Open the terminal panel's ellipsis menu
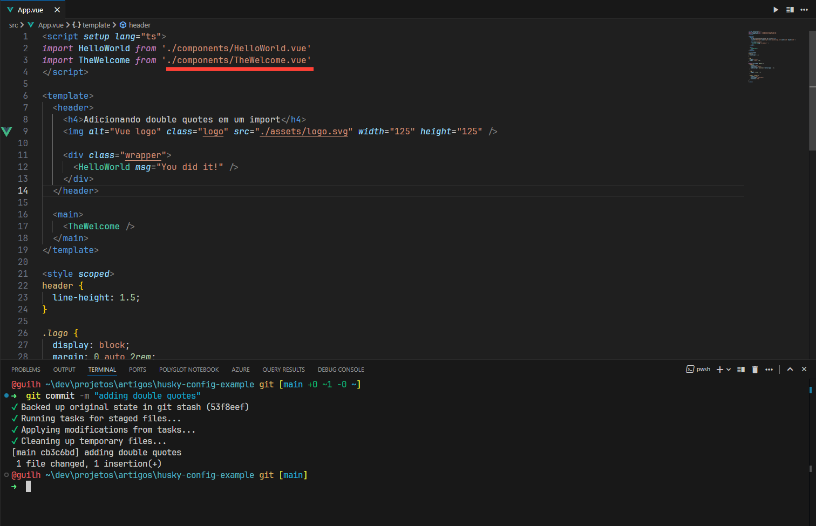 point(769,370)
